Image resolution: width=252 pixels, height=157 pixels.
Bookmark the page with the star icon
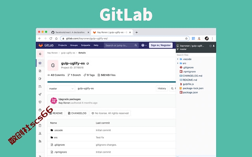click(186, 38)
